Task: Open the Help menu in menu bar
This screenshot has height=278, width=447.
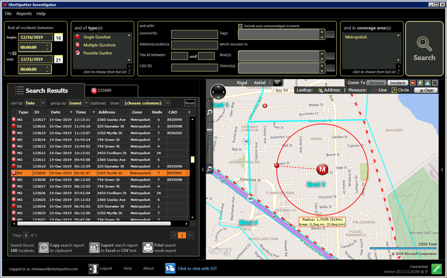Action: 41,14
